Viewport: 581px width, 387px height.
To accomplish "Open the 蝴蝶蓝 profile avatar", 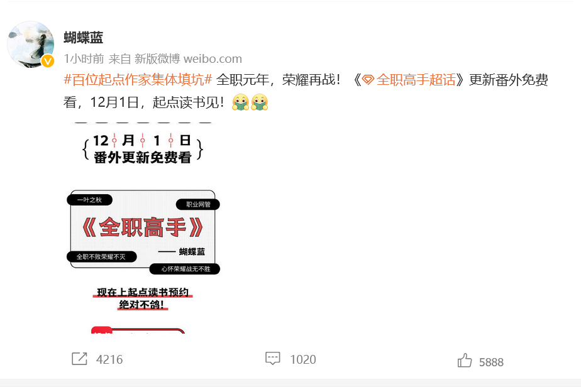I will pyautogui.click(x=30, y=44).
